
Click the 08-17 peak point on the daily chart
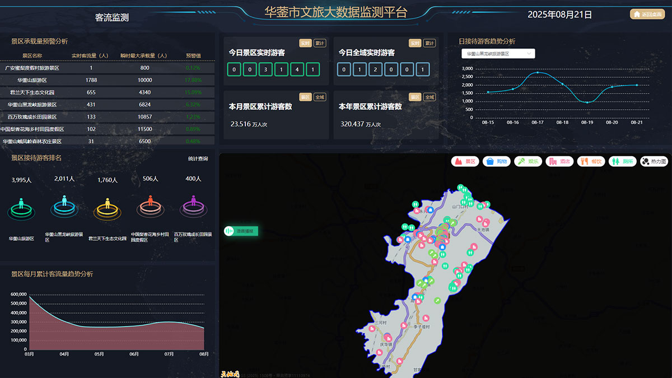[538, 73]
